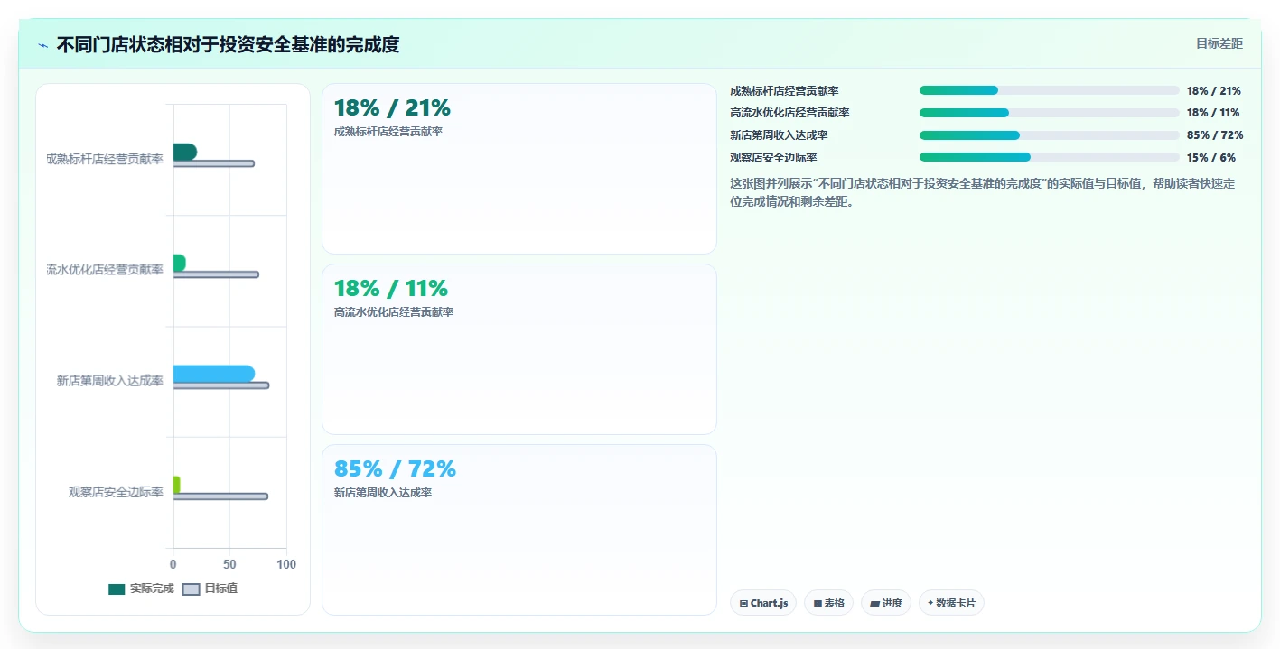The image size is (1280, 649).
Task: Click the green actual bar for 流水优化店经营贡献率
Action: tap(180, 263)
